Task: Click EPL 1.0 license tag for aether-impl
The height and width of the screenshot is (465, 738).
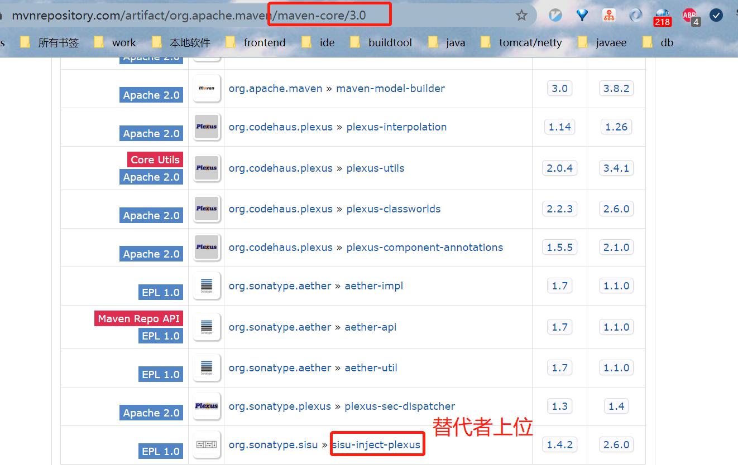Action: pyautogui.click(x=161, y=292)
